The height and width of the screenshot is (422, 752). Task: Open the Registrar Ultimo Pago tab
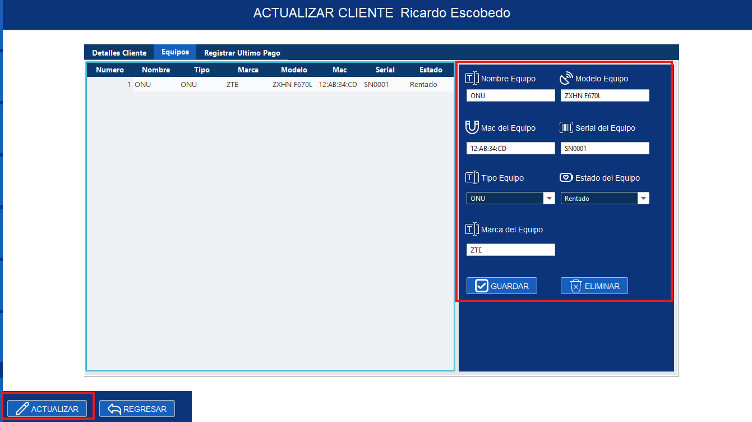click(x=242, y=52)
